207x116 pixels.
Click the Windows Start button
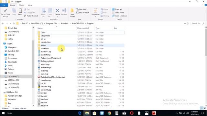point(3,113)
